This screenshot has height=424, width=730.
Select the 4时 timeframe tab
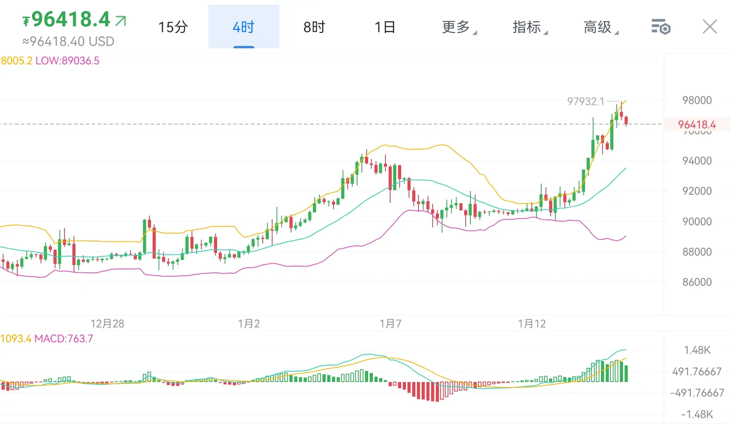coord(244,27)
